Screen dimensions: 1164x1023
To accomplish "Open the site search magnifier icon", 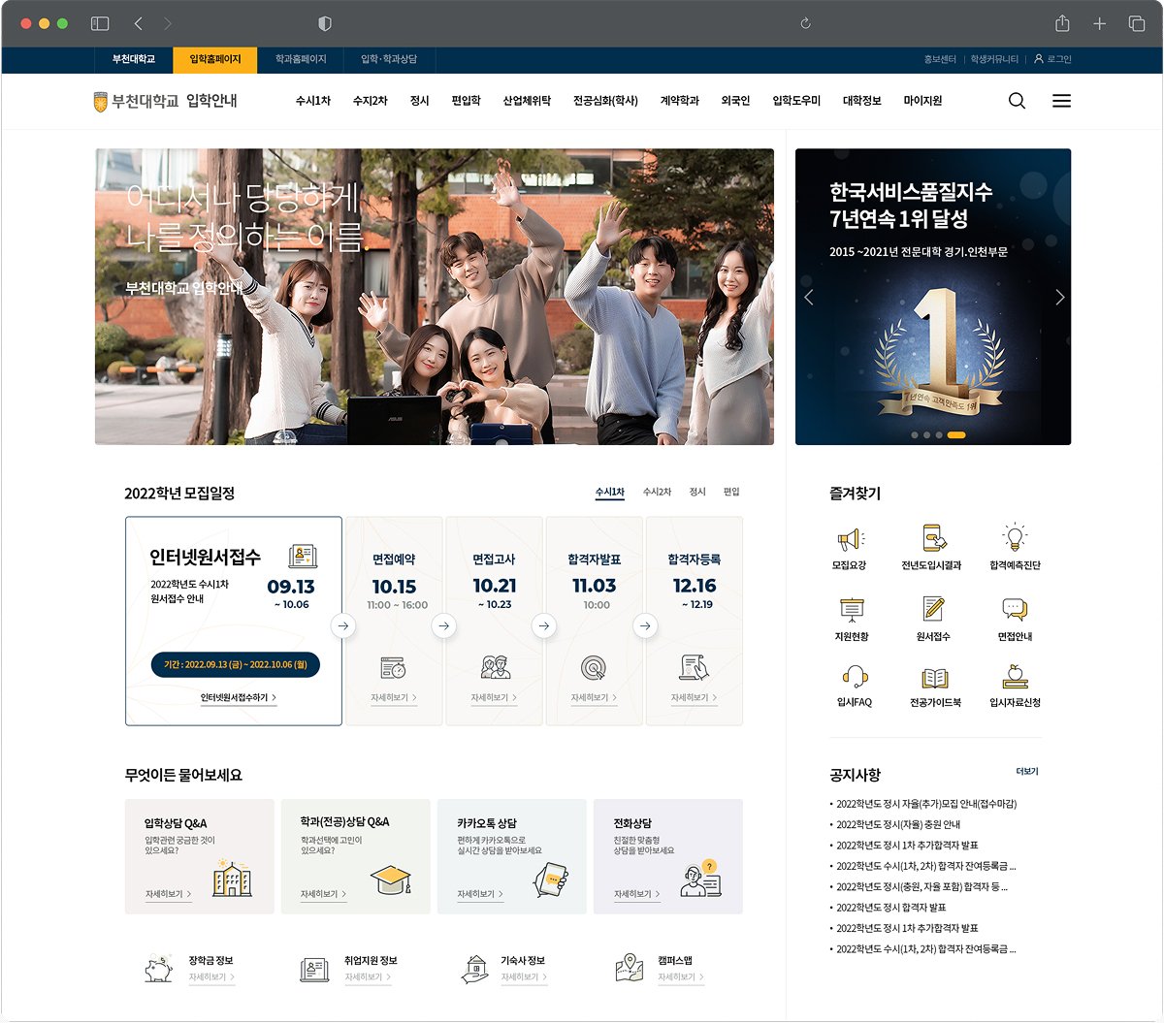I will 1017,101.
